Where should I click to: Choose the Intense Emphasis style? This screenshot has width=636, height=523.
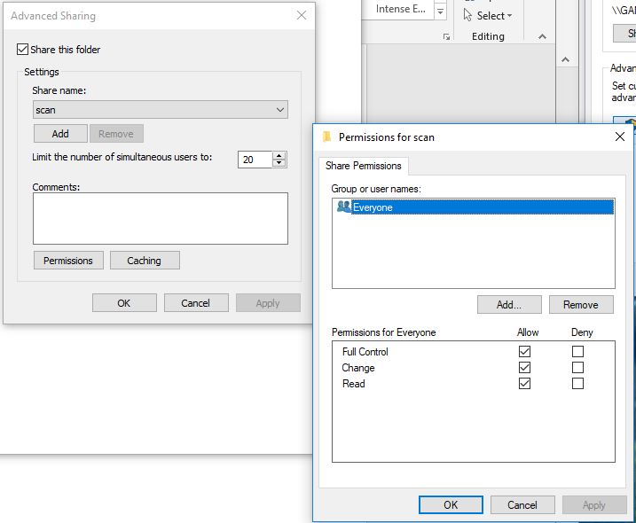[x=399, y=9]
